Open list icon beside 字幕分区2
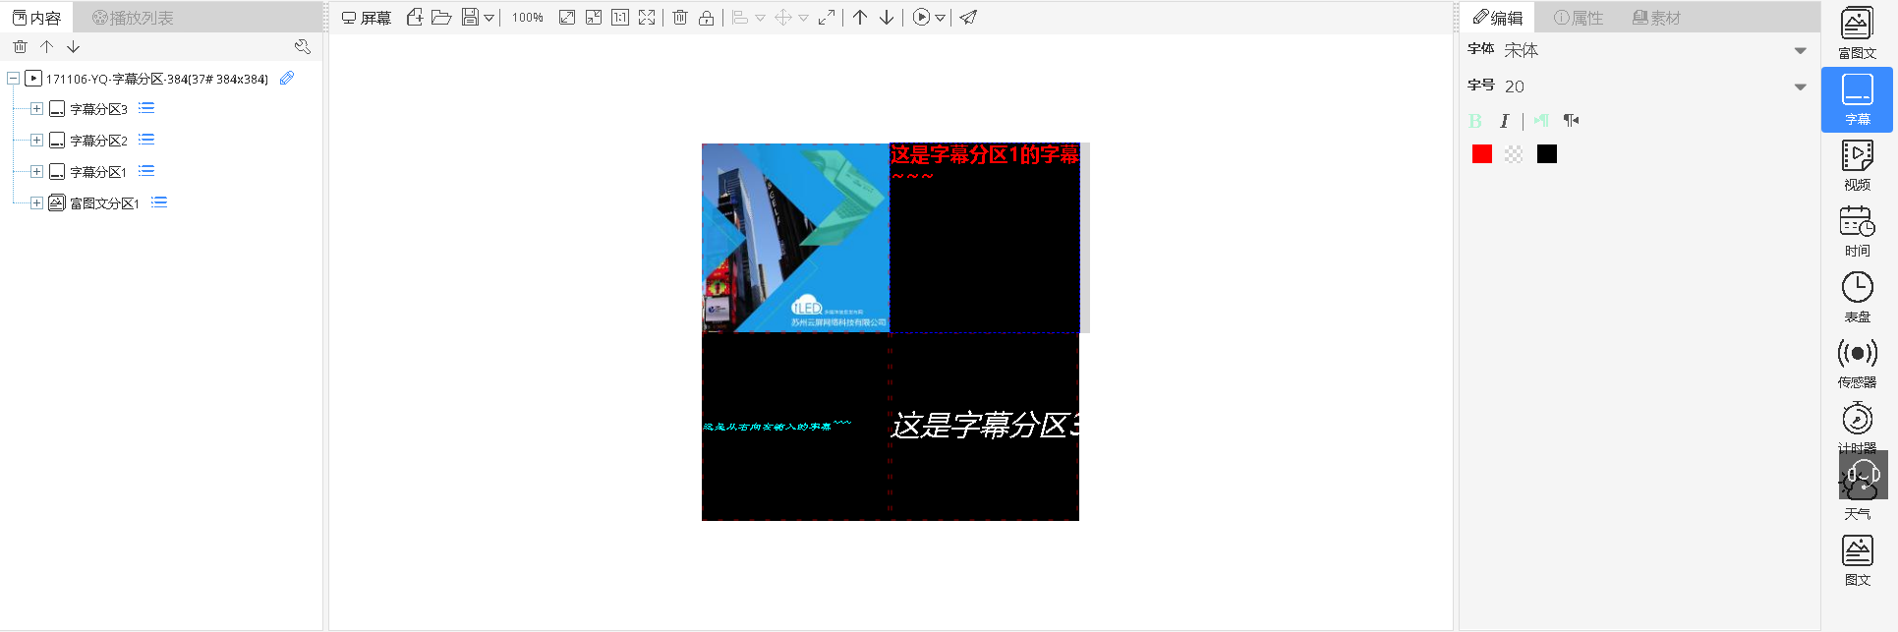1898x632 pixels. click(146, 140)
